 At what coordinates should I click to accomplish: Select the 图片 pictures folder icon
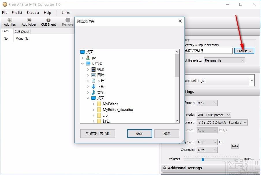tap(94, 75)
